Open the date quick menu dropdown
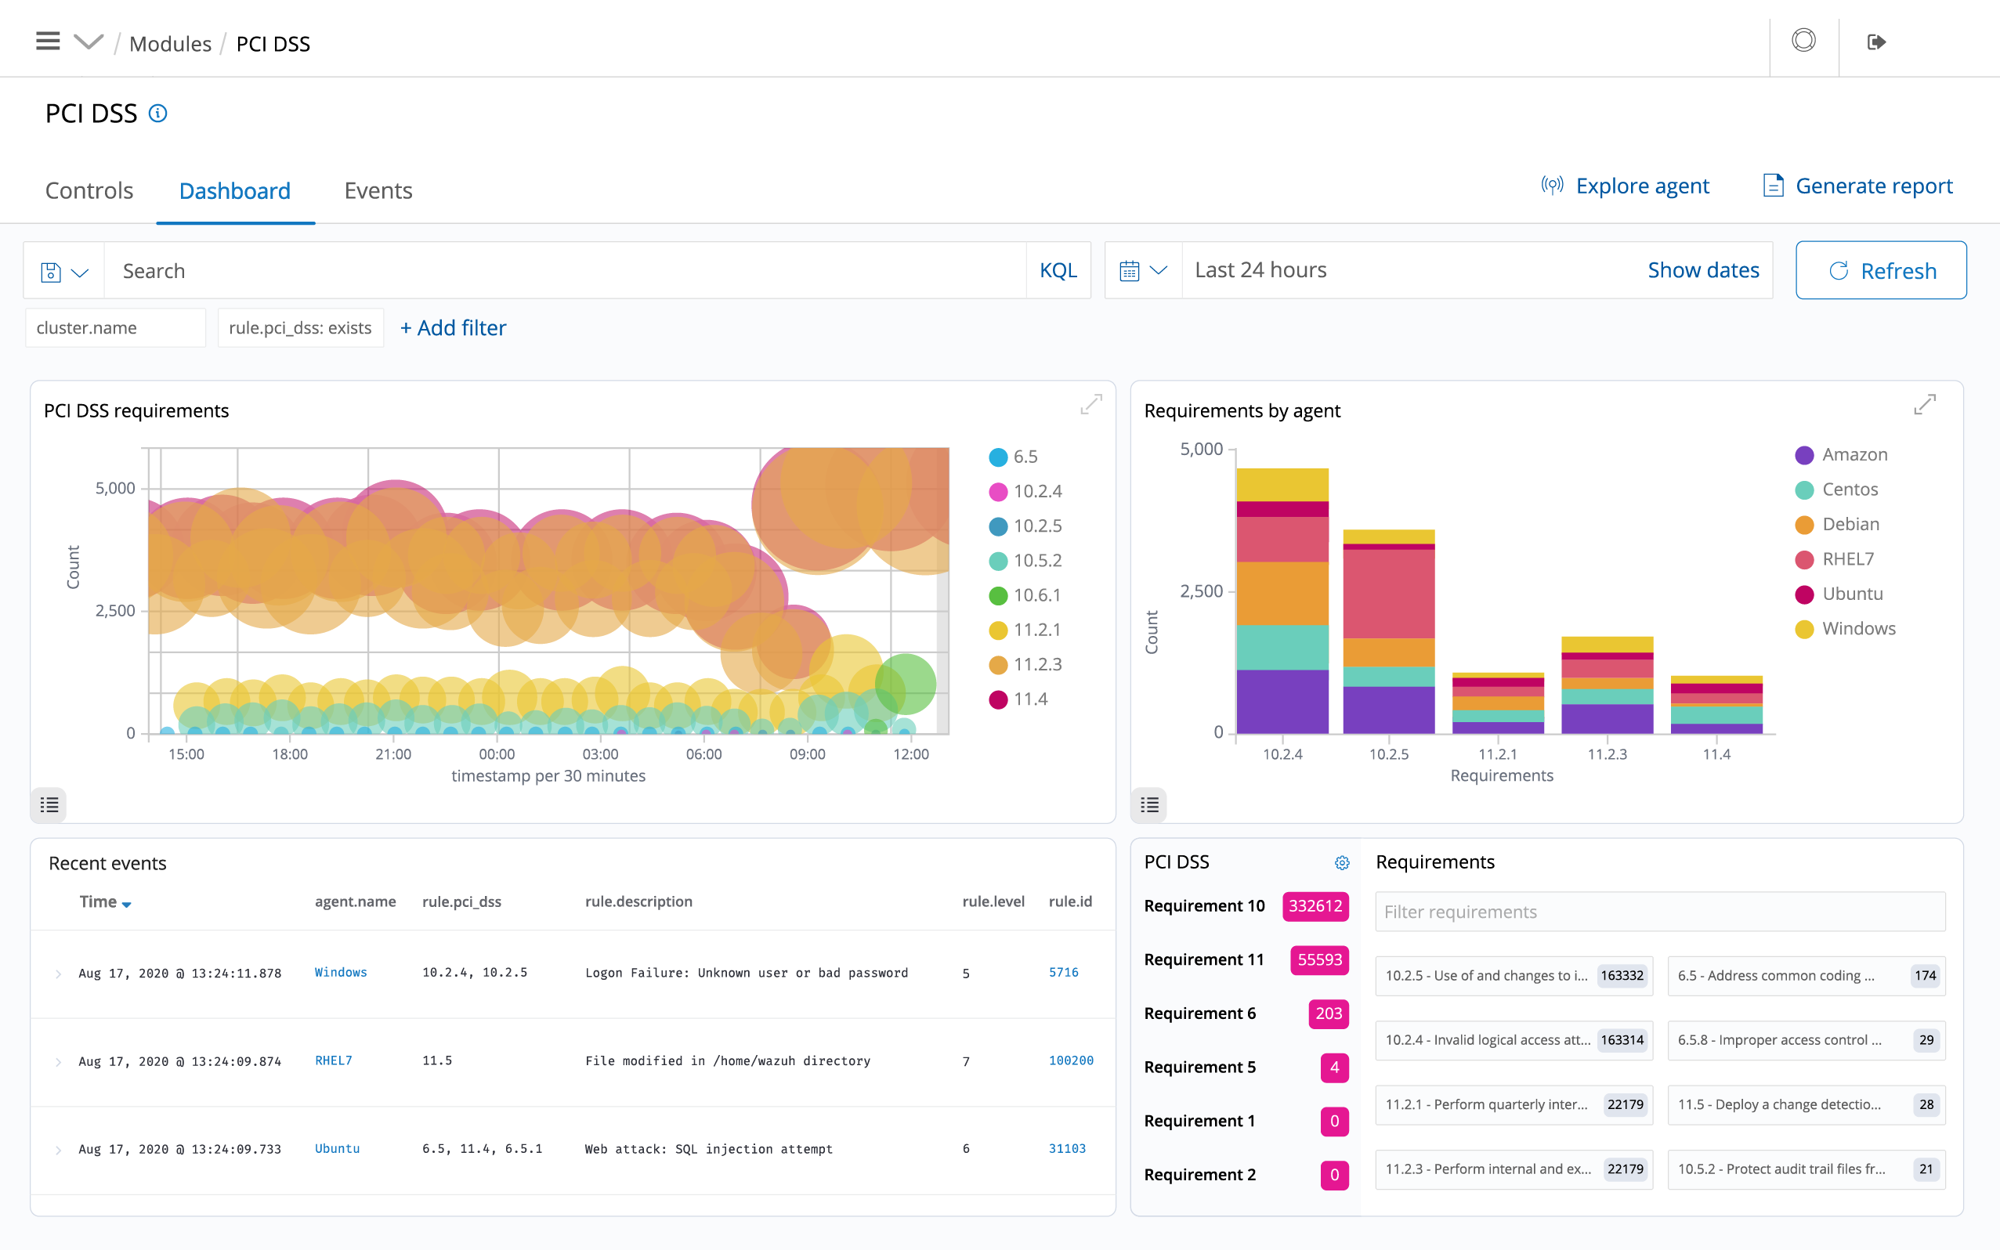This screenshot has width=2000, height=1250. pos(1143,270)
